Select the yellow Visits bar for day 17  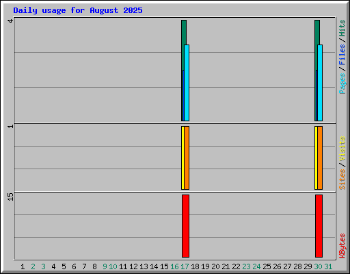pos(183,158)
